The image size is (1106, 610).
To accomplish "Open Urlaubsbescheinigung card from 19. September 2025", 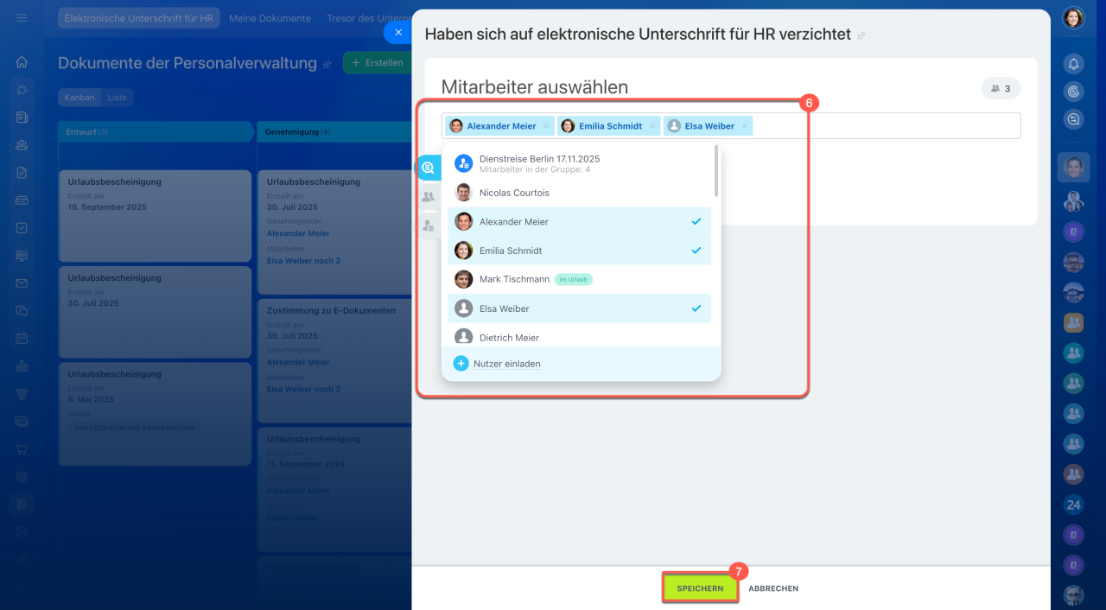I will tap(156, 216).
